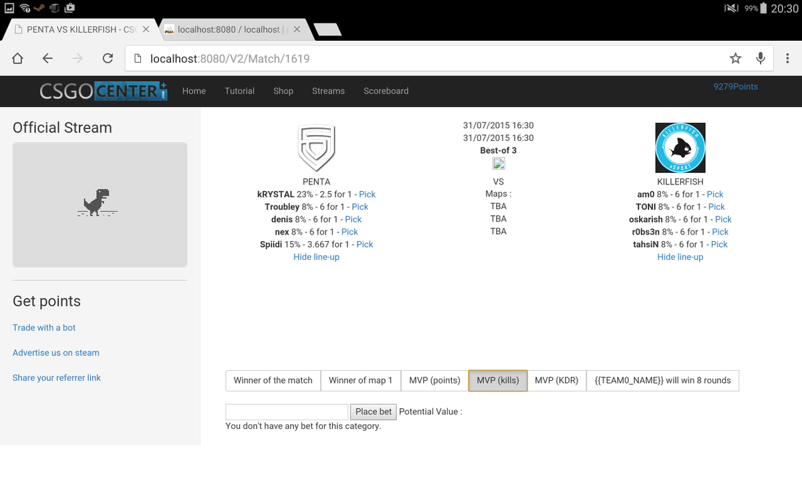Hide the KILLERFISH line-up
The image size is (802, 501).
pos(680,257)
